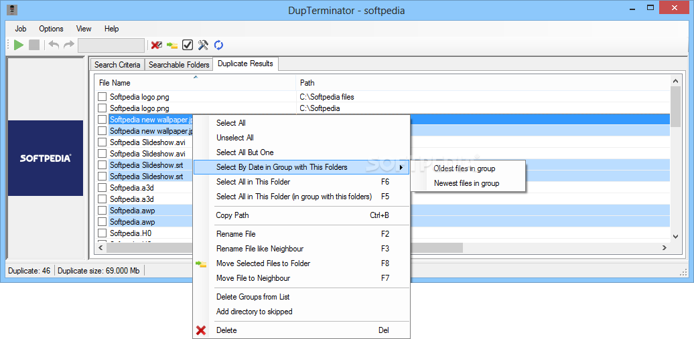Open the Help menu

(111, 29)
